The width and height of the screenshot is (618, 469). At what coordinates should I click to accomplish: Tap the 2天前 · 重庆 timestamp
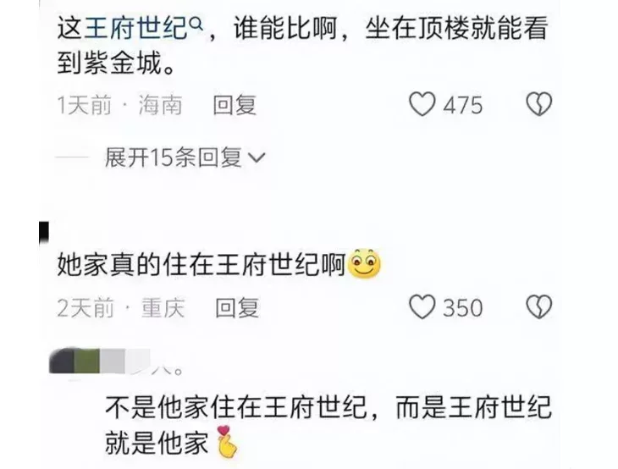click(x=121, y=308)
